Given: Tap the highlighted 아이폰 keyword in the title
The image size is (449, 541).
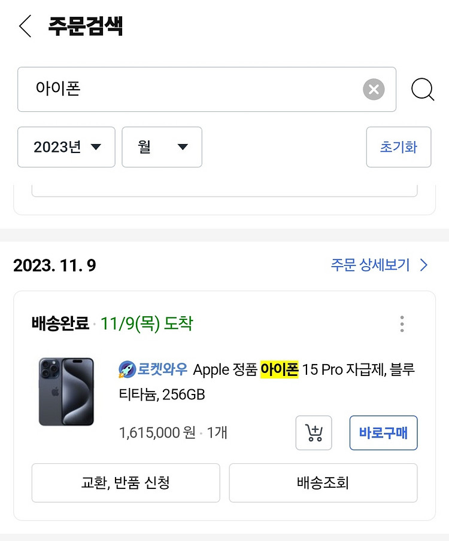Looking at the screenshot, I should click(x=280, y=369).
